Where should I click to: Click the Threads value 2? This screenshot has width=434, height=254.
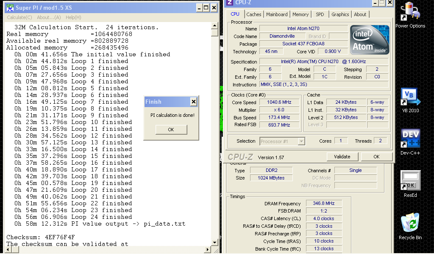[380, 141]
